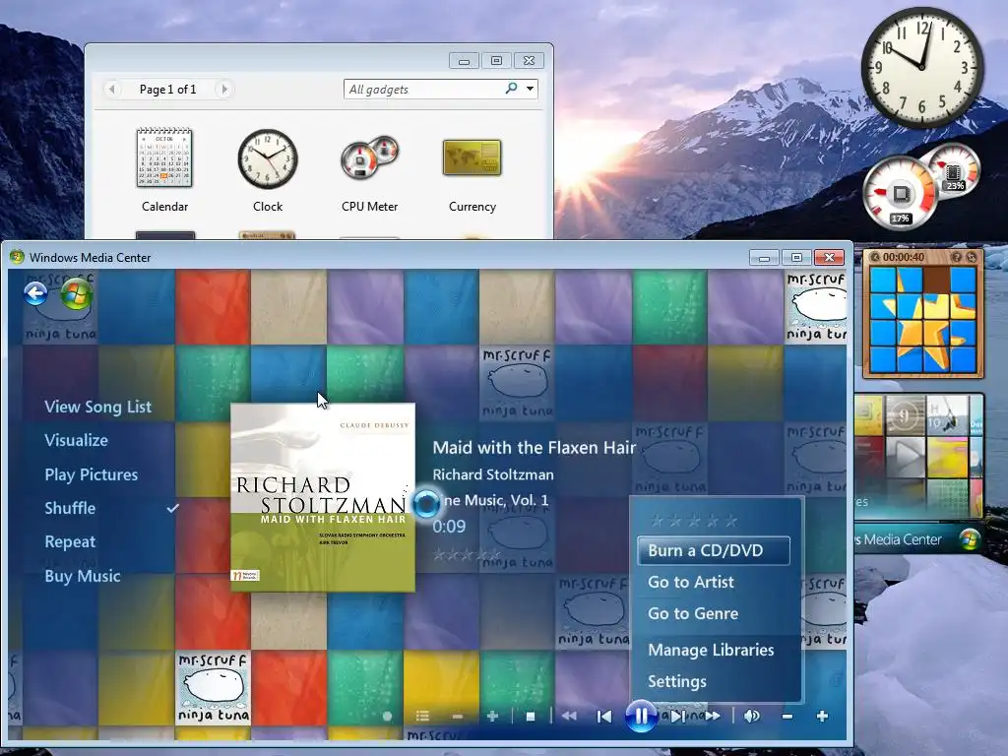Rate song using stars below 0:09

(x=466, y=554)
